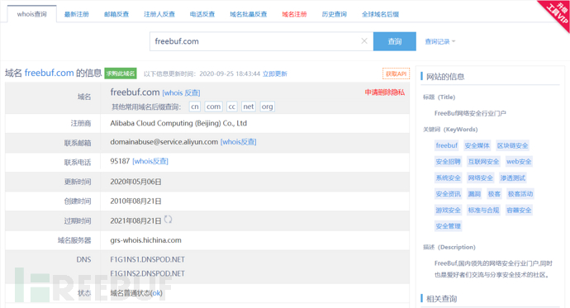The width and height of the screenshot is (570, 308).
Task: Clear the domain search field with the X icon
Action: pos(364,41)
